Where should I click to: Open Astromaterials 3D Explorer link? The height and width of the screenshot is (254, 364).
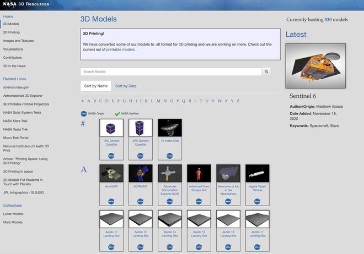tap(23, 96)
